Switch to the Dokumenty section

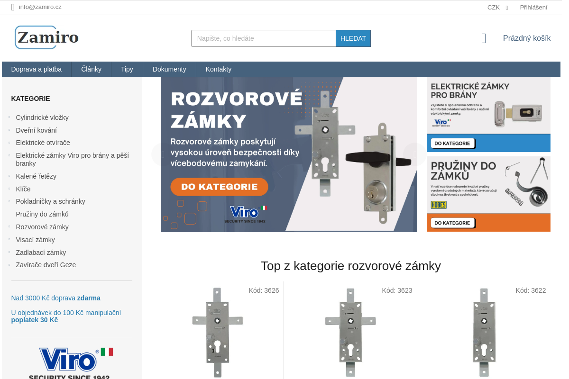pos(169,69)
